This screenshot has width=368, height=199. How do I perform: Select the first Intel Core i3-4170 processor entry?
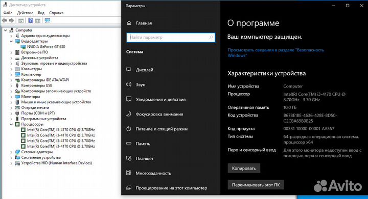coord(61,130)
